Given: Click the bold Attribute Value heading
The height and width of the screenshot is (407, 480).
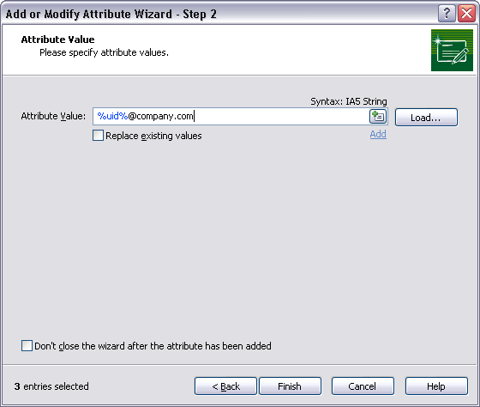Looking at the screenshot, I should click(58, 39).
